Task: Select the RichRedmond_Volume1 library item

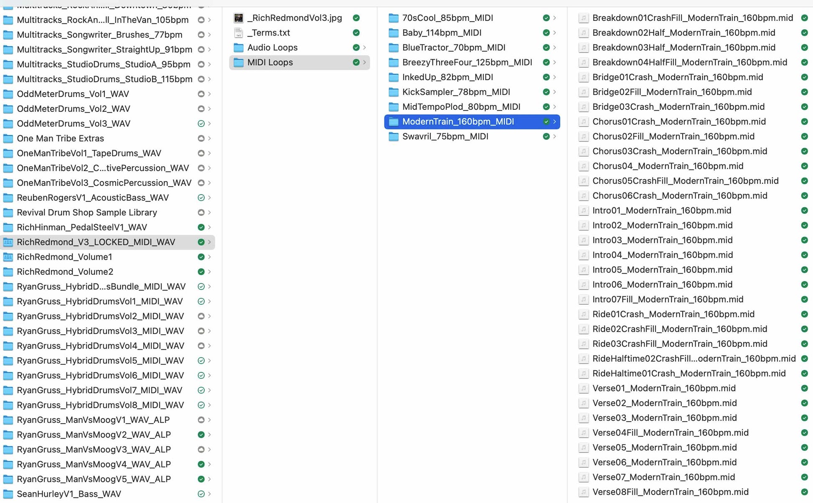Action: click(66, 256)
